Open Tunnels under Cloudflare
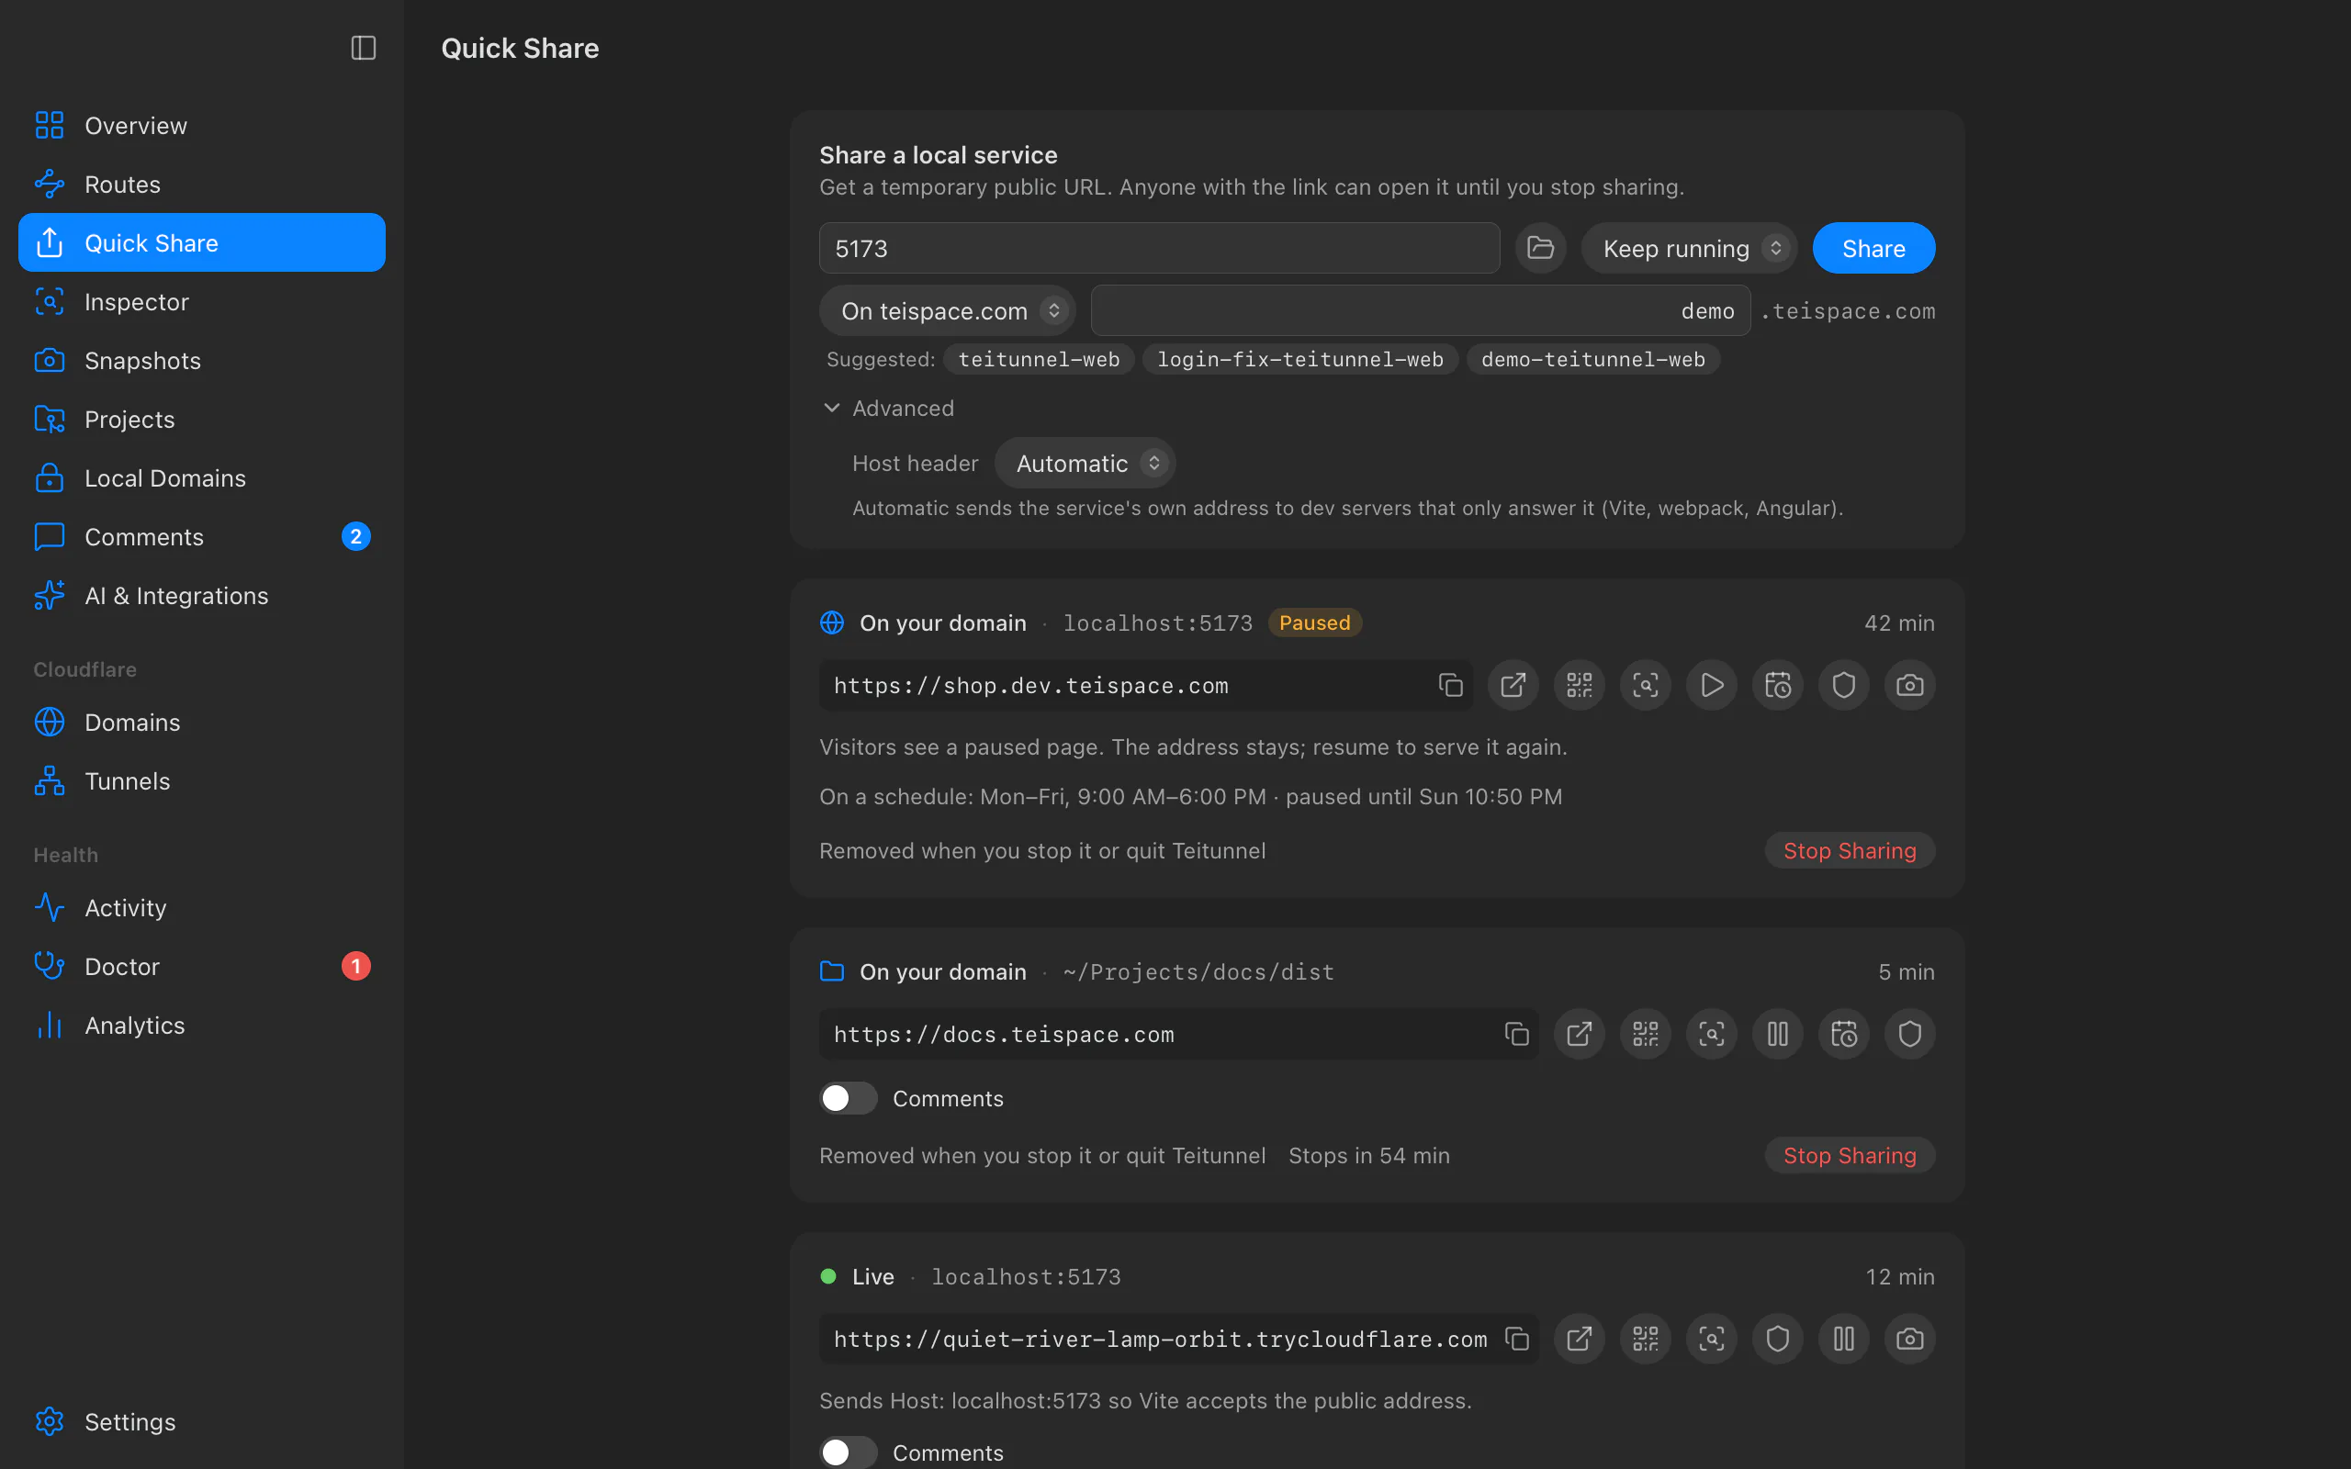Image resolution: width=2351 pixels, height=1469 pixels. [x=202, y=780]
